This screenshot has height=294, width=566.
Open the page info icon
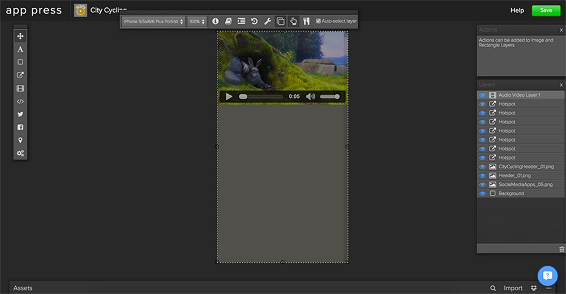pyautogui.click(x=216, y=22)
